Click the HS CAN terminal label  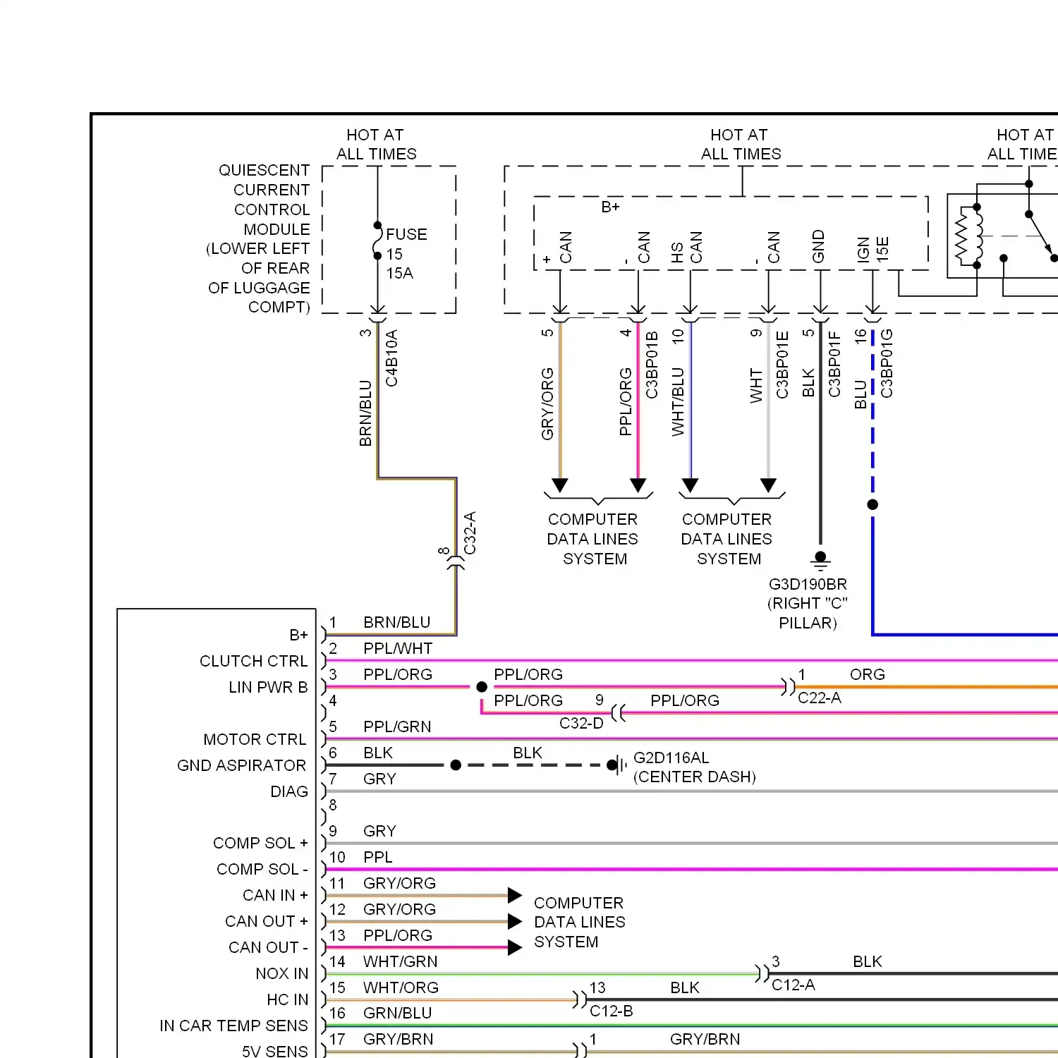click(x=686, y=248)
